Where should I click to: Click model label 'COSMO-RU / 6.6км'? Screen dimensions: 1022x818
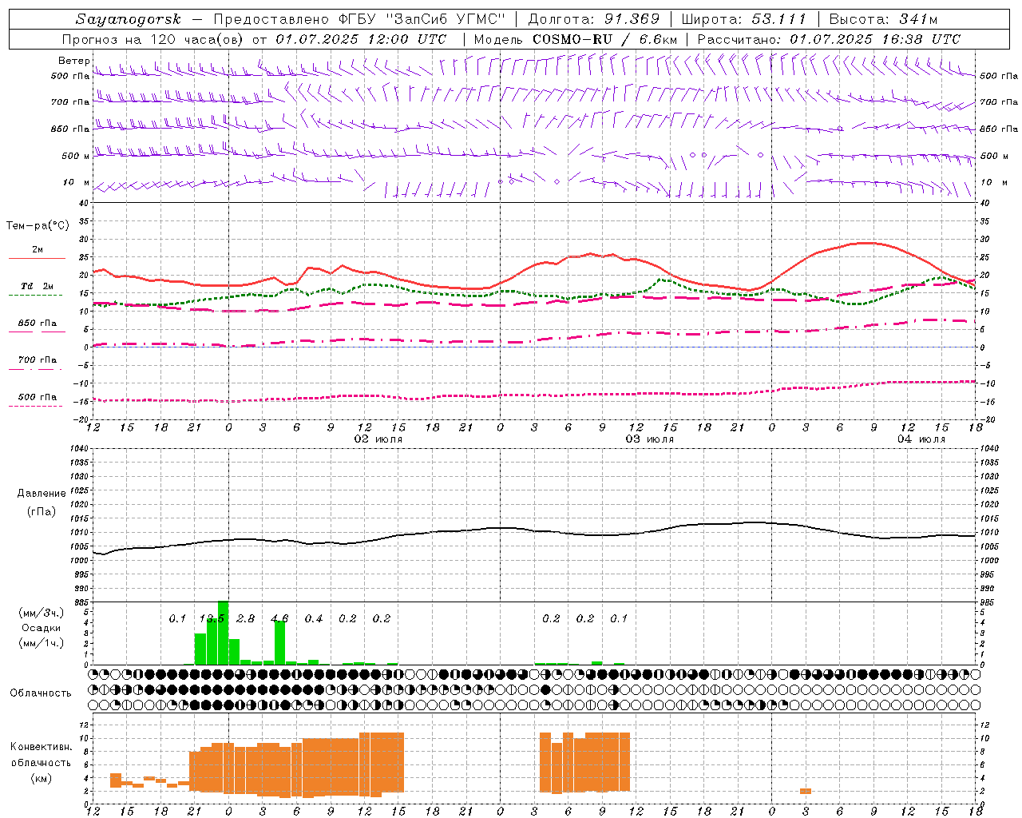[604, 39]
